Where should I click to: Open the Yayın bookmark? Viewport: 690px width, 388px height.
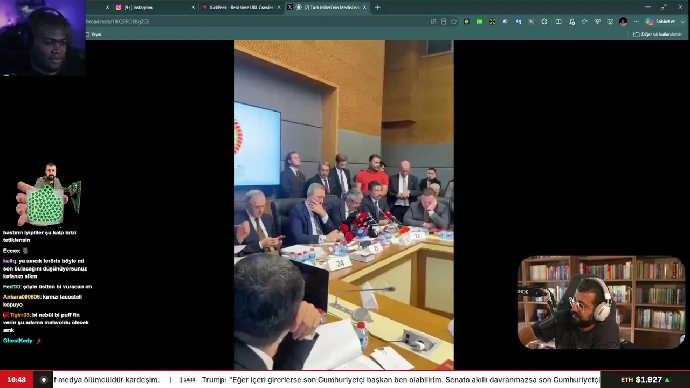pyautogui.click(x=93, y=34)
